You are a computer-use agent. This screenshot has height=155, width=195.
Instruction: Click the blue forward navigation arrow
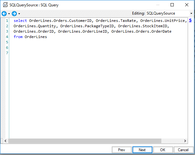14,14
